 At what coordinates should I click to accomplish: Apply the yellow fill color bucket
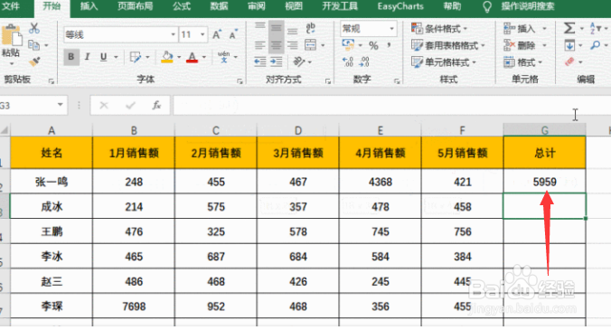tap(167, 57)
